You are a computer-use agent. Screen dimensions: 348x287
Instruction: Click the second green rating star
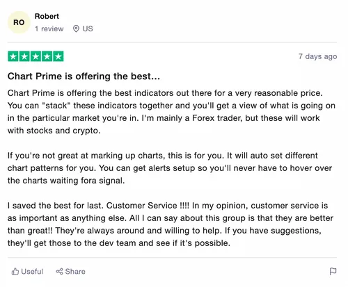pos(24,56)
